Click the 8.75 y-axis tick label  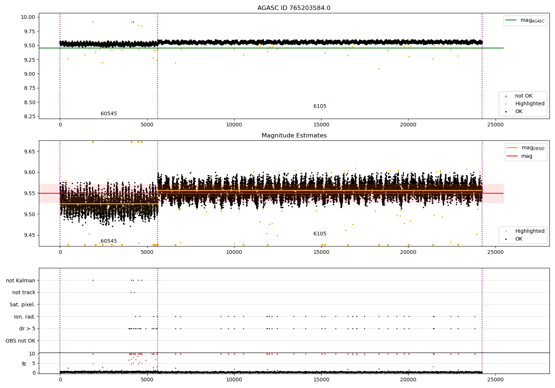coord(30,88)
